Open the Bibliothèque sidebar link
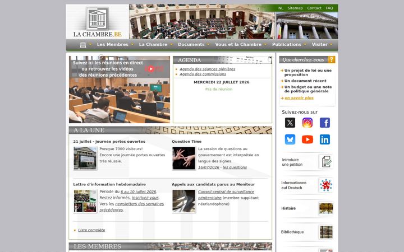Screen dimensions: 404x252 point(292,232)
